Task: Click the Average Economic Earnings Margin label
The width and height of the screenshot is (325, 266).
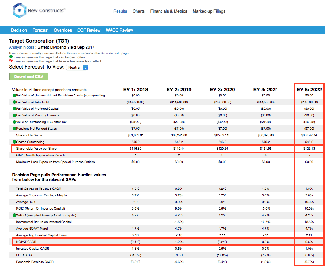Action: point(41,195)
